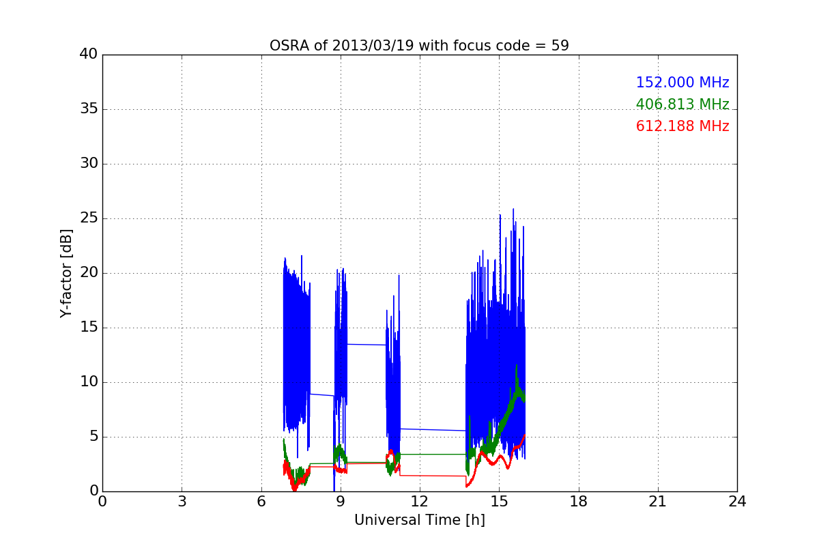
Task: Click the y-axis tick label 15
Action: click(89, 328)
